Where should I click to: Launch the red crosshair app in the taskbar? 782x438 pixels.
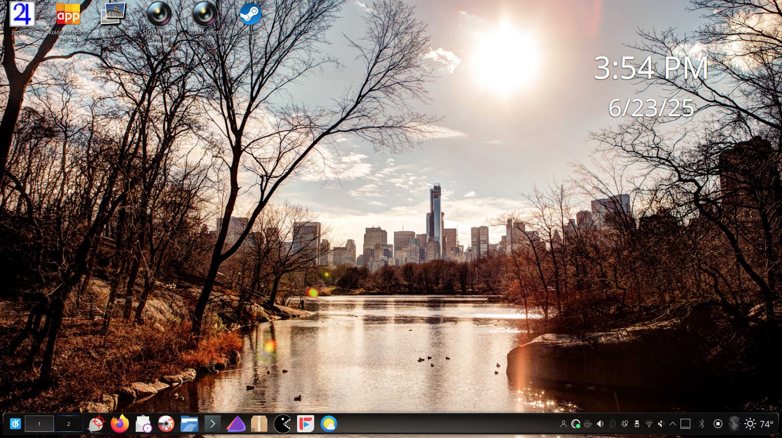pos(97,424)
